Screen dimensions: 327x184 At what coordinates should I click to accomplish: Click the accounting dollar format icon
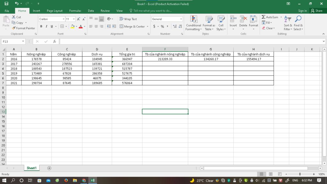154,27
